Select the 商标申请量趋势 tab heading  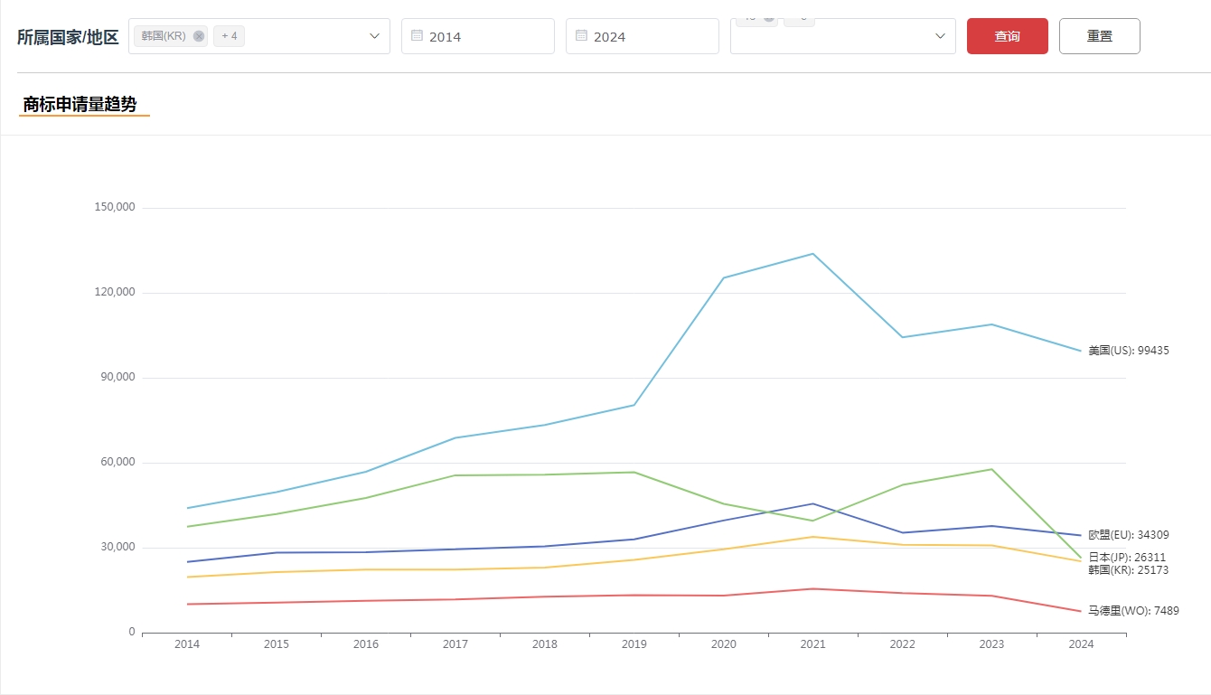(80, 105)
